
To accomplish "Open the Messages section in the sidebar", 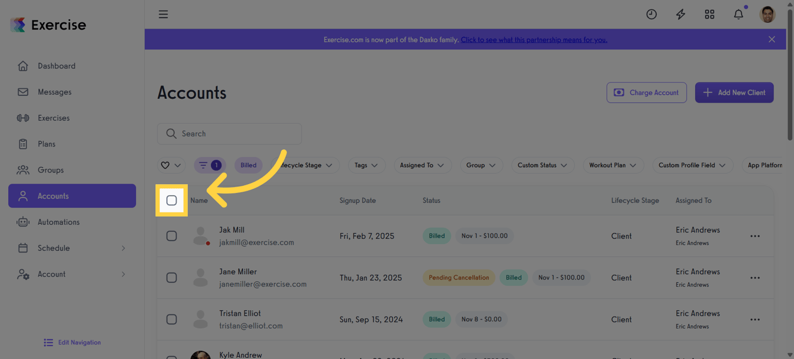I will click(x=54, y=92).
